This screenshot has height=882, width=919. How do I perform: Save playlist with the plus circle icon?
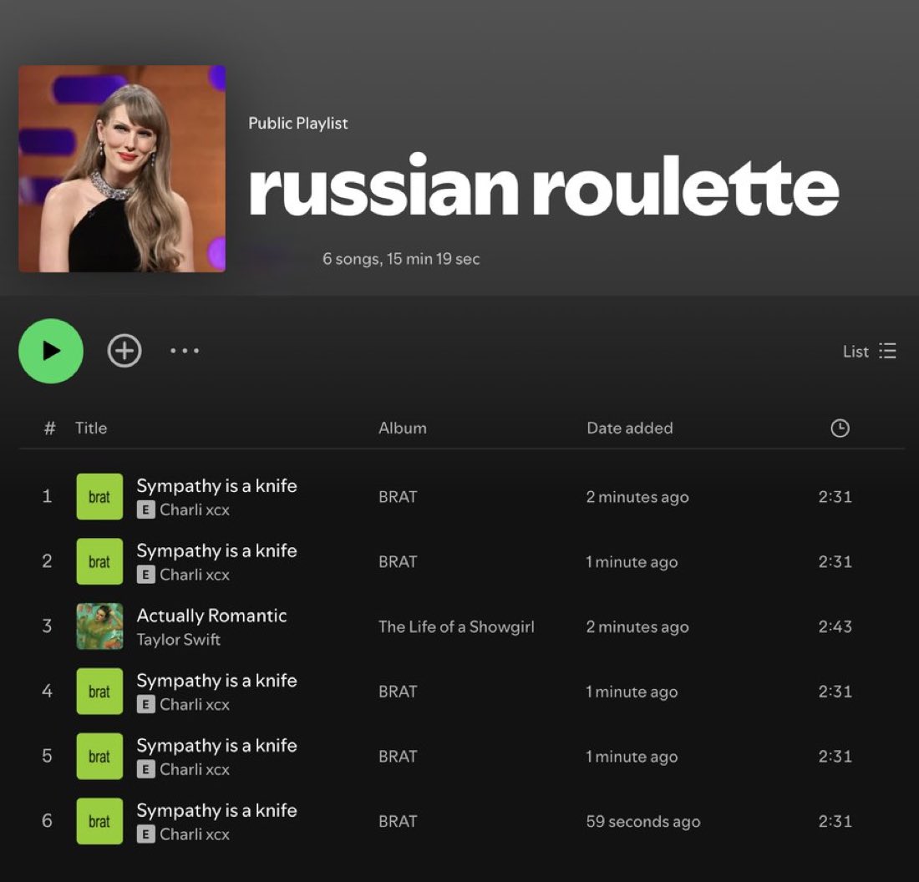(124, 351)
